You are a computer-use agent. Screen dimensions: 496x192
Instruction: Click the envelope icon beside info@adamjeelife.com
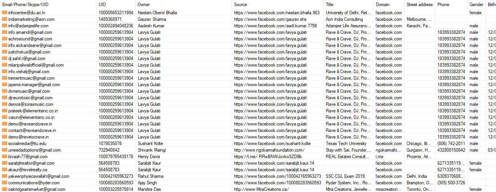tap(5, 26)
